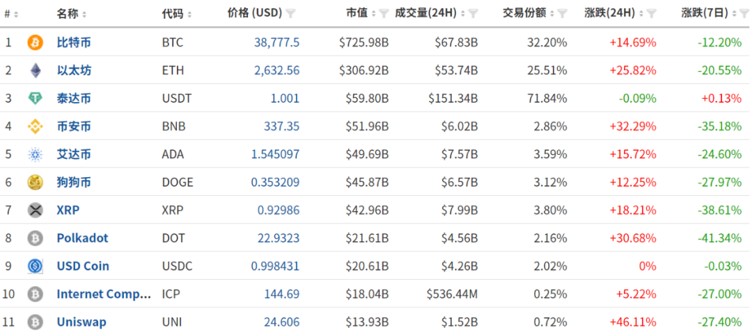Click BNB price 337.35
The width and height of the screenshot is (752, 332).
tap(281, 126)
